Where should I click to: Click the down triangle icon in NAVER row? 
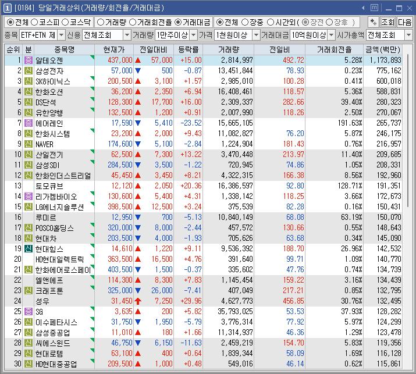138,144
